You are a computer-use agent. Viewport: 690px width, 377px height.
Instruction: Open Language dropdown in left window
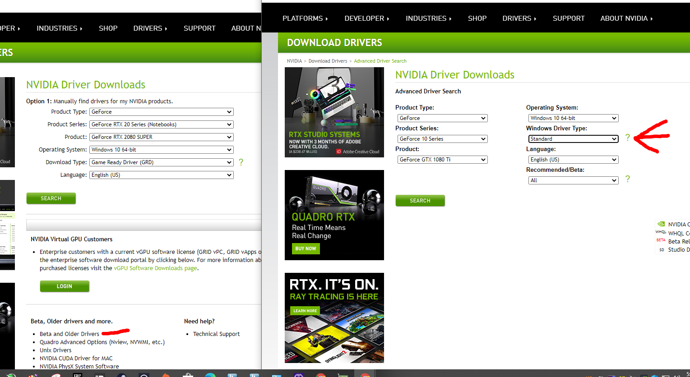point(162,175)
